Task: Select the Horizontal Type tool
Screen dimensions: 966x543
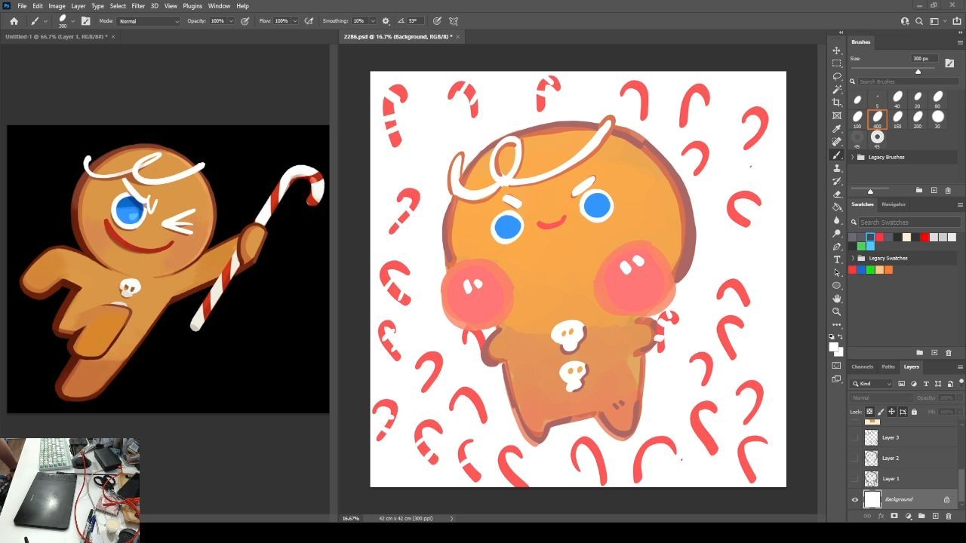Action: (x=836, y=259)
